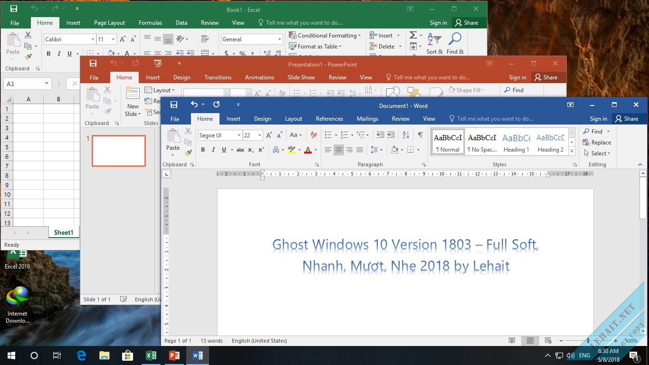Screen dimensions: 649x365
Task: Open the Change Case Aa dropdown
Action: [x=296, y=135]
